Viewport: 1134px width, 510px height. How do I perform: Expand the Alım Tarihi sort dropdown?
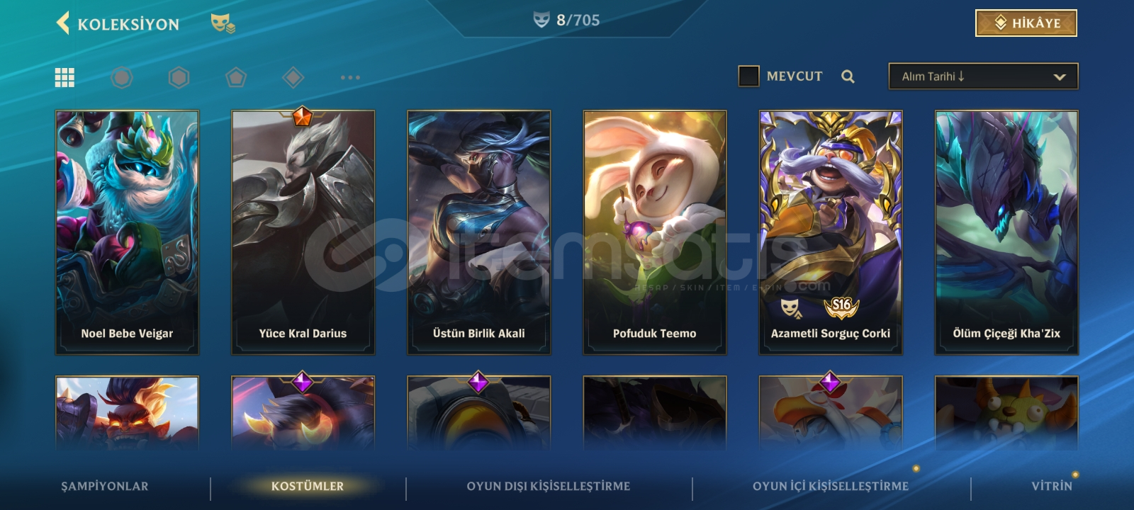983,76
